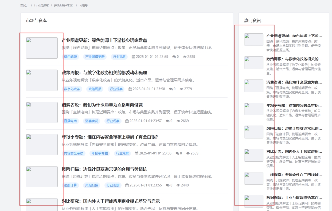Viewport: 332px width, 211px height.
Task: Open hot news item 年报季专题：谁在内容安全审核…
Action: (x=294, y=105)
